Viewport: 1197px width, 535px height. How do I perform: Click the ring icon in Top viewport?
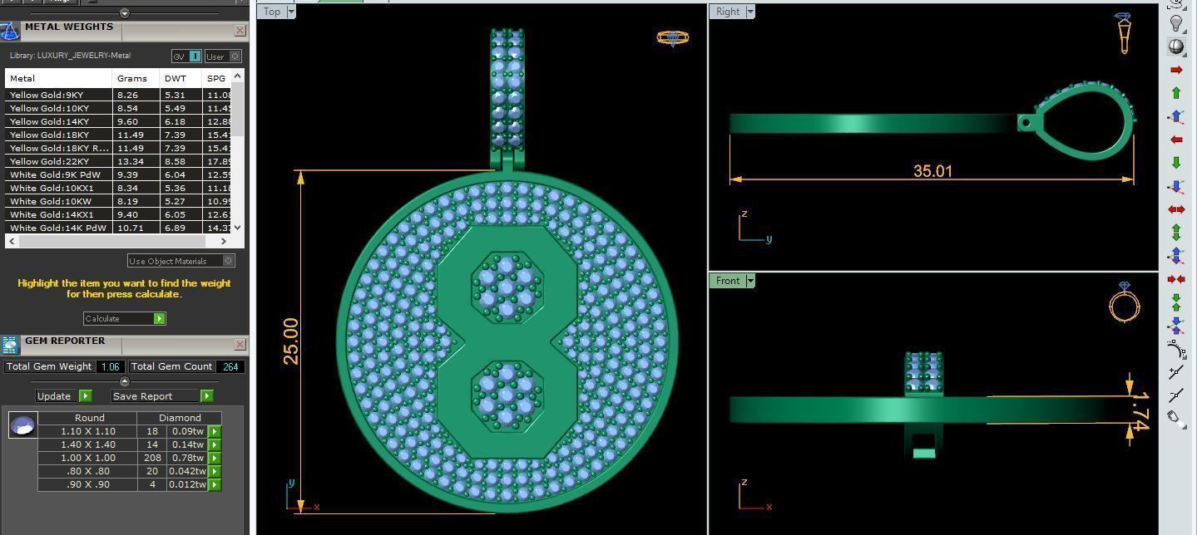tap(673, 38)
